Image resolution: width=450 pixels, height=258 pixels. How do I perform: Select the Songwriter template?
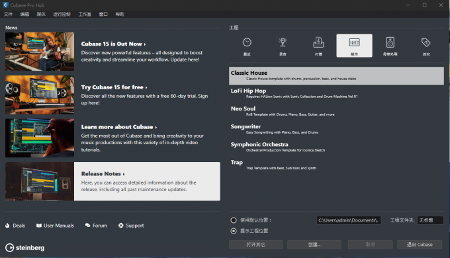point(336,129)
